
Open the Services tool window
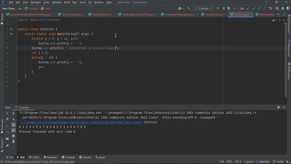[85, 157]
